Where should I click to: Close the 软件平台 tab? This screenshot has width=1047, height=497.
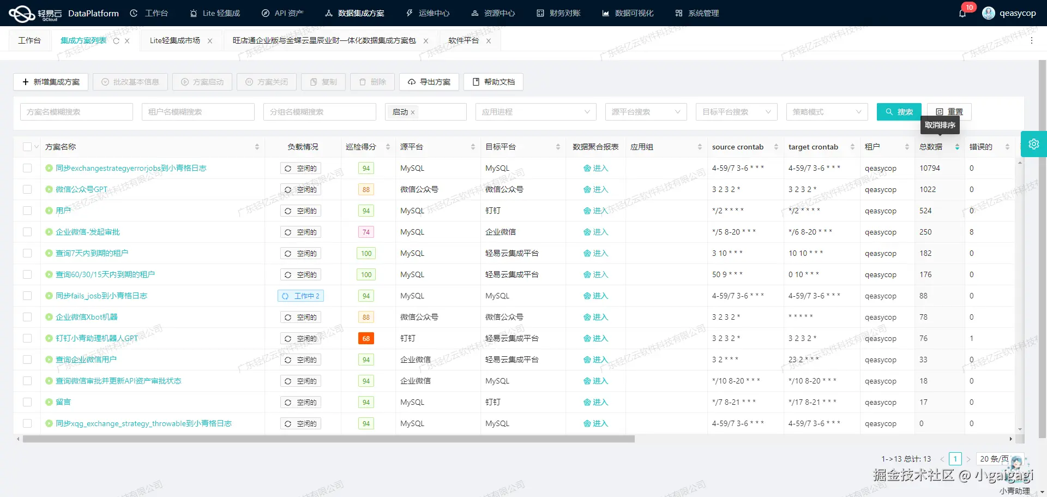(x=489, y=41)
